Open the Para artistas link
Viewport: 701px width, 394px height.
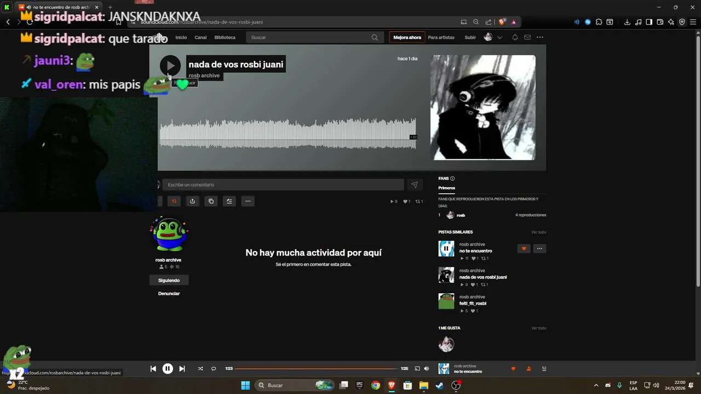point(441,37)
